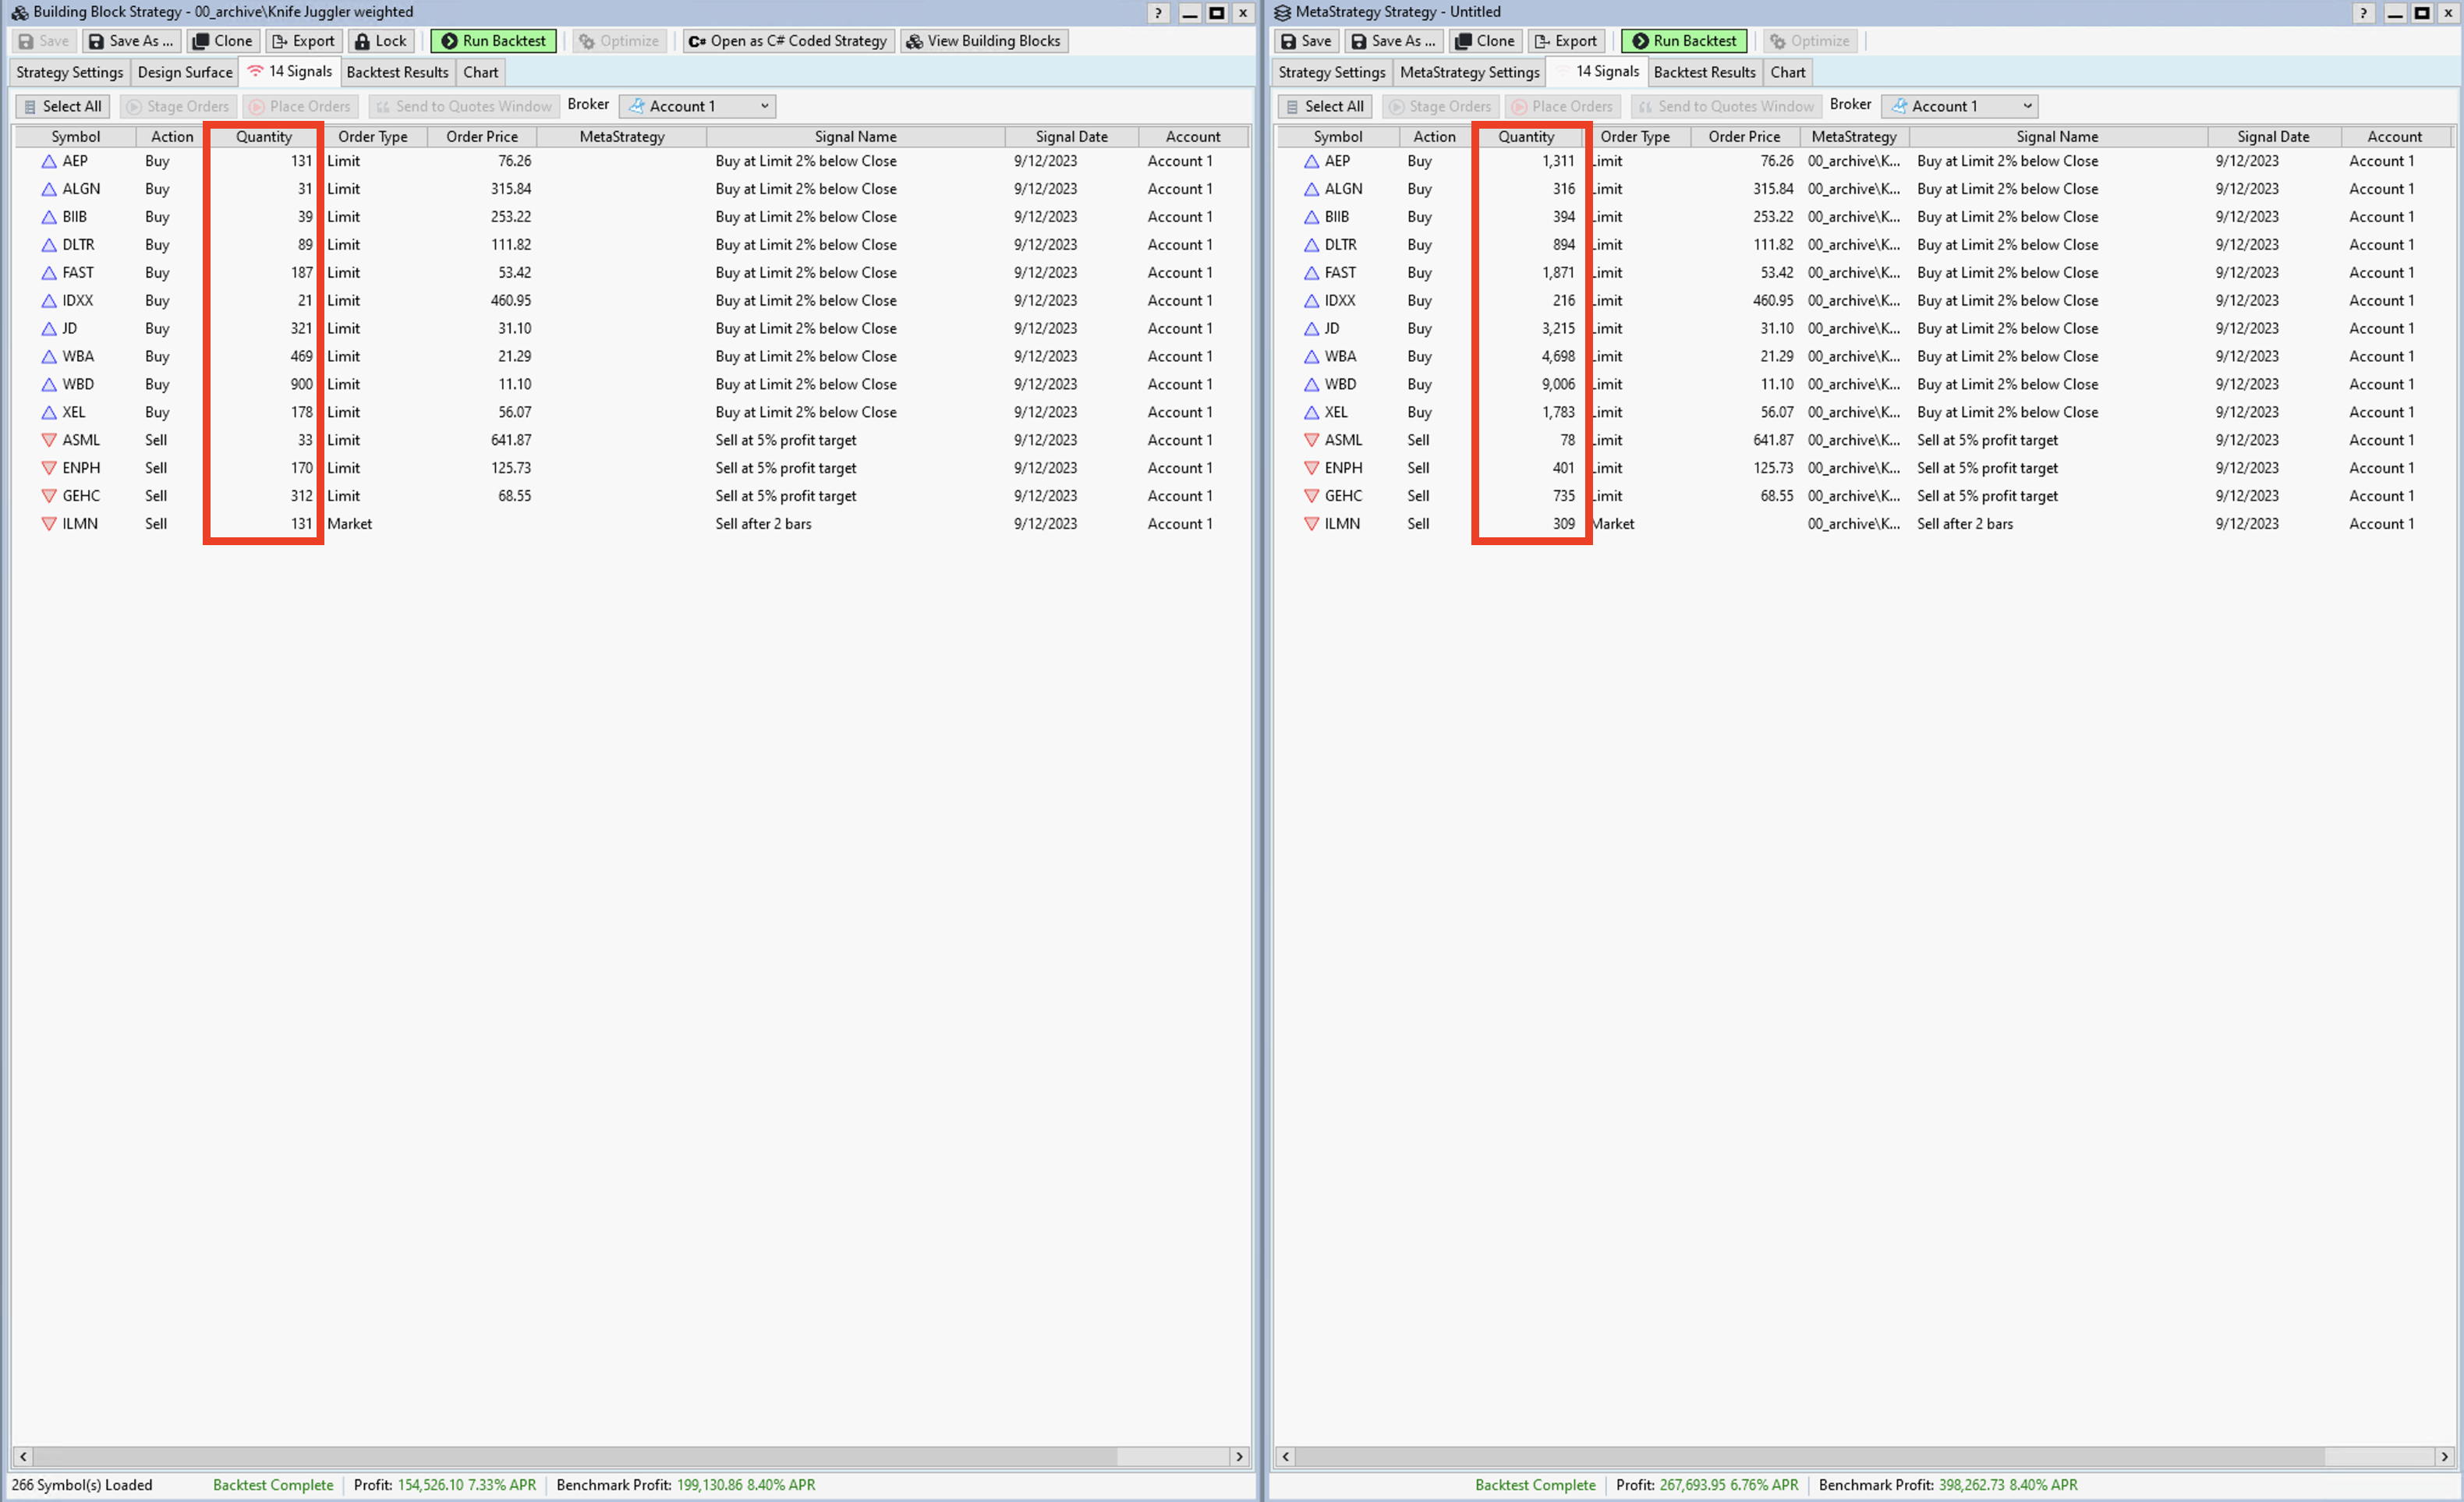Viewport: 2464px width, 1502px height.
Task: Click '266 Symbol(s) Loaded' status text
Action: point(82,1485)
